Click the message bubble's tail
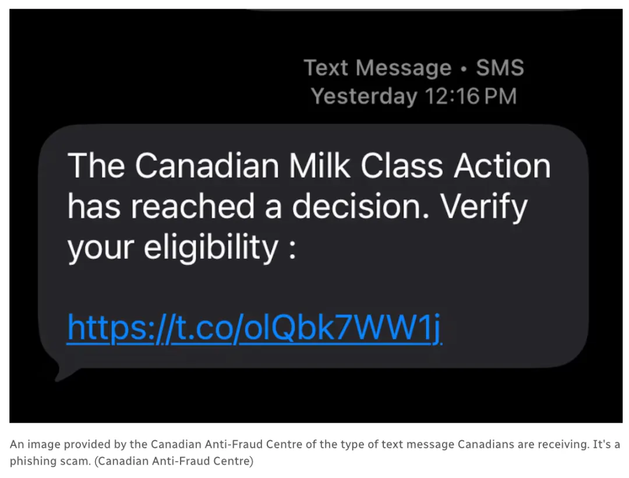 [x=60, y=372]
